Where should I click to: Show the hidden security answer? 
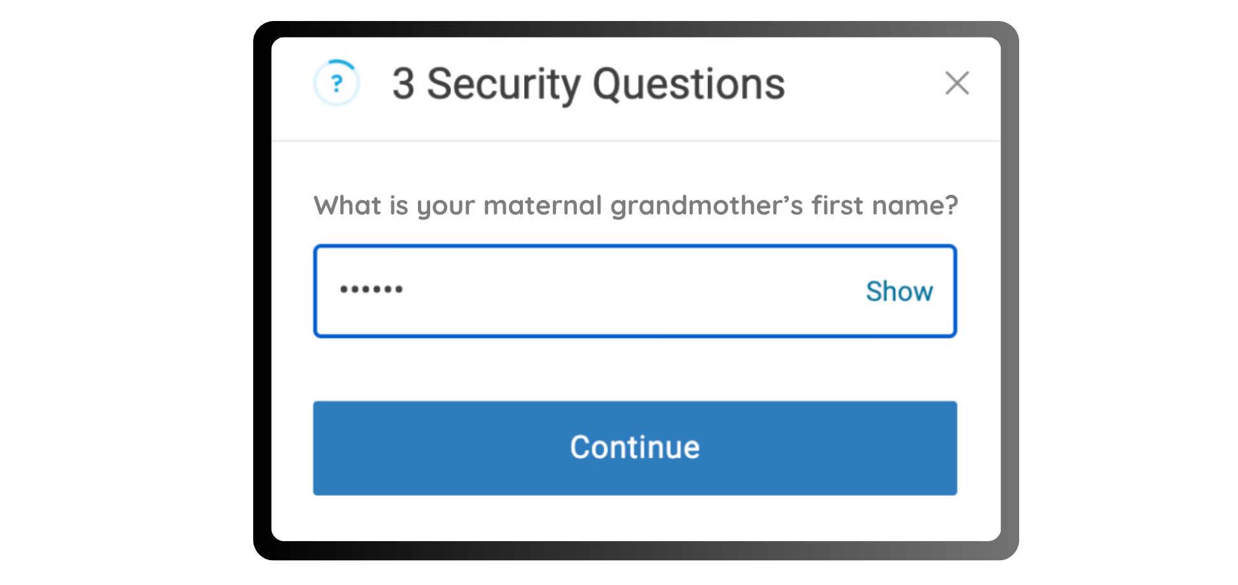(899, 291)
